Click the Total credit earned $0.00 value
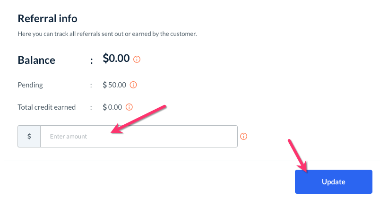Image resolution: width=380 pixels, height=199 pixels. pos(112,107)
